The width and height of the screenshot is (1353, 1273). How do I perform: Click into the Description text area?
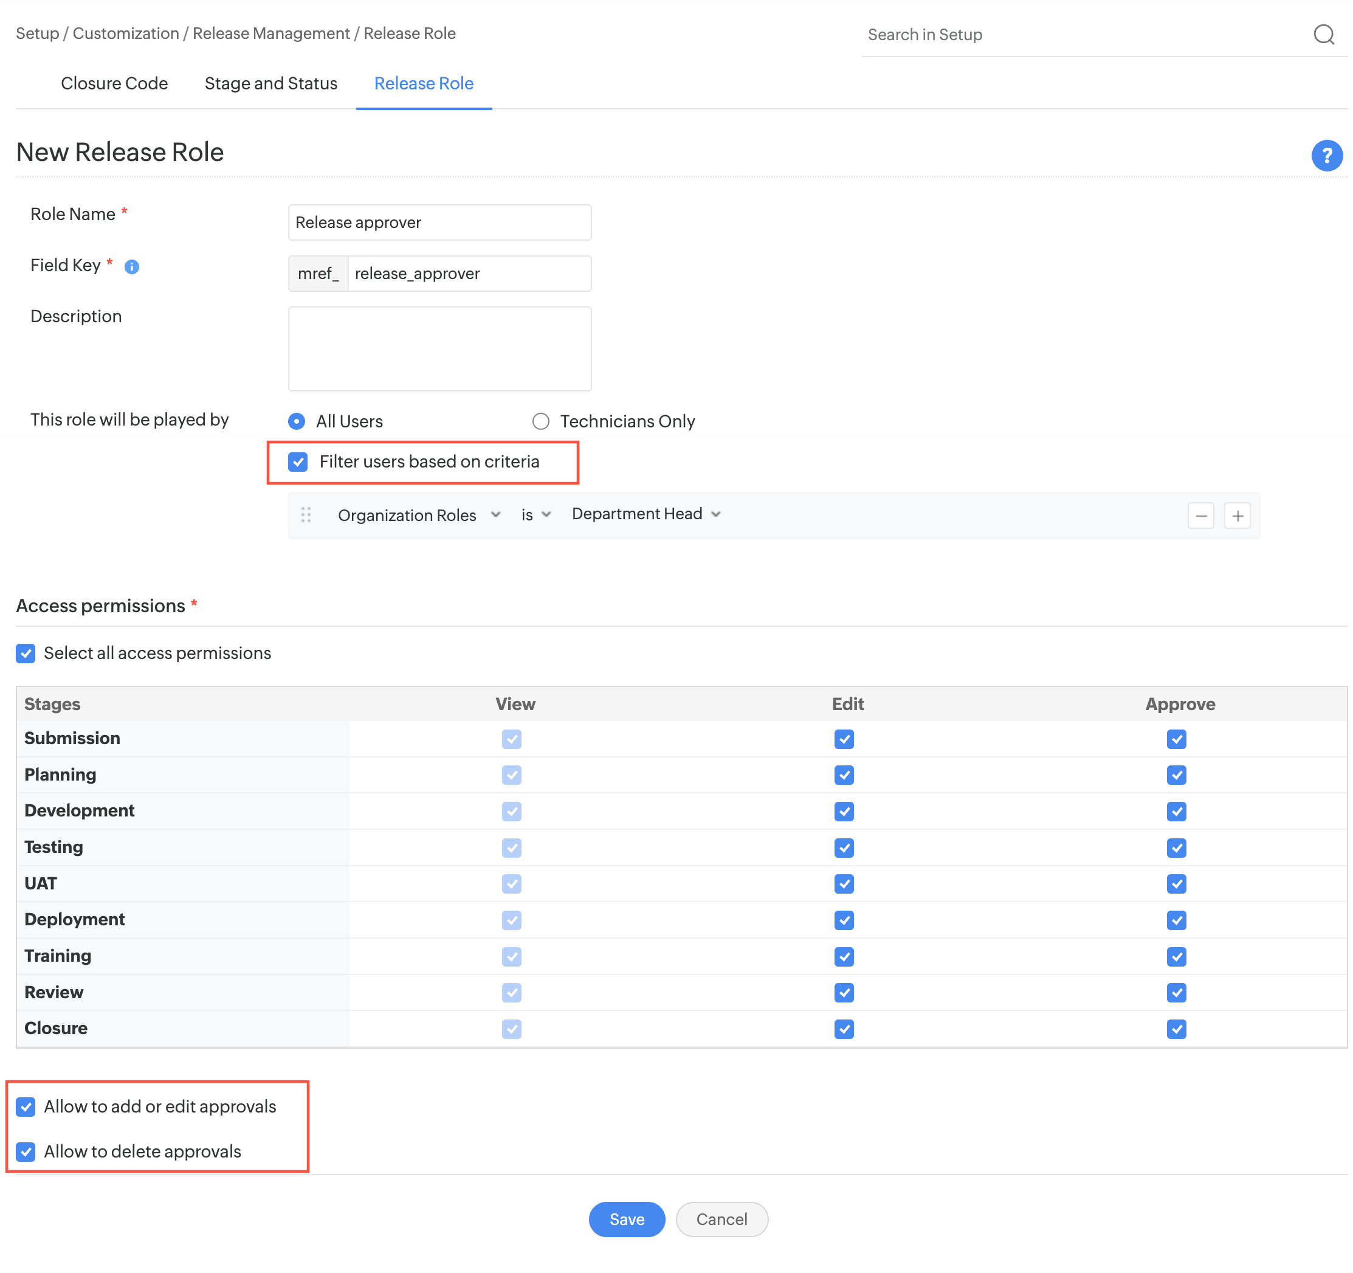(x=439, y=348)
